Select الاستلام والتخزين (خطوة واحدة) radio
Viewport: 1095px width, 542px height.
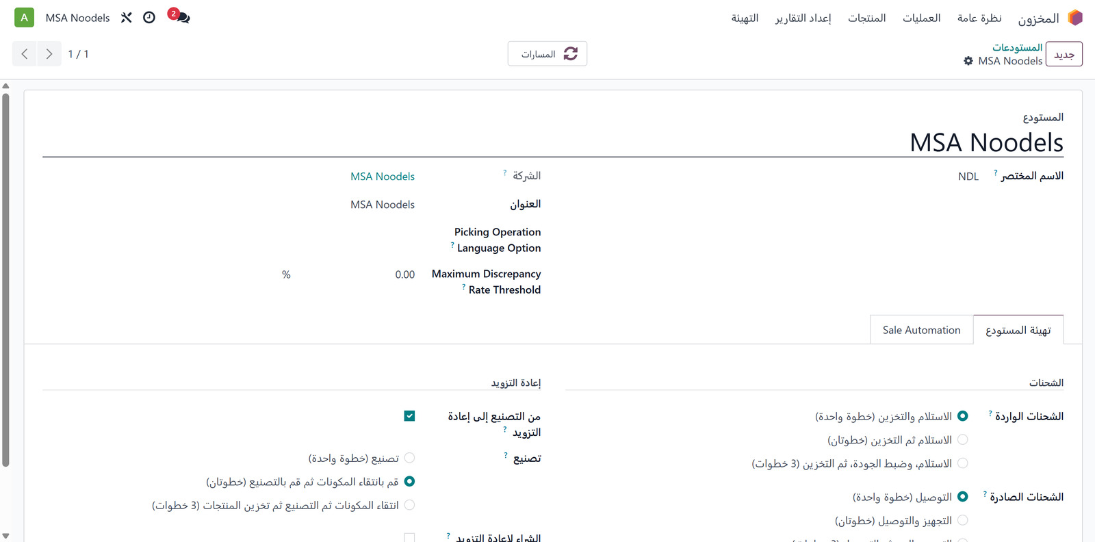963,416
